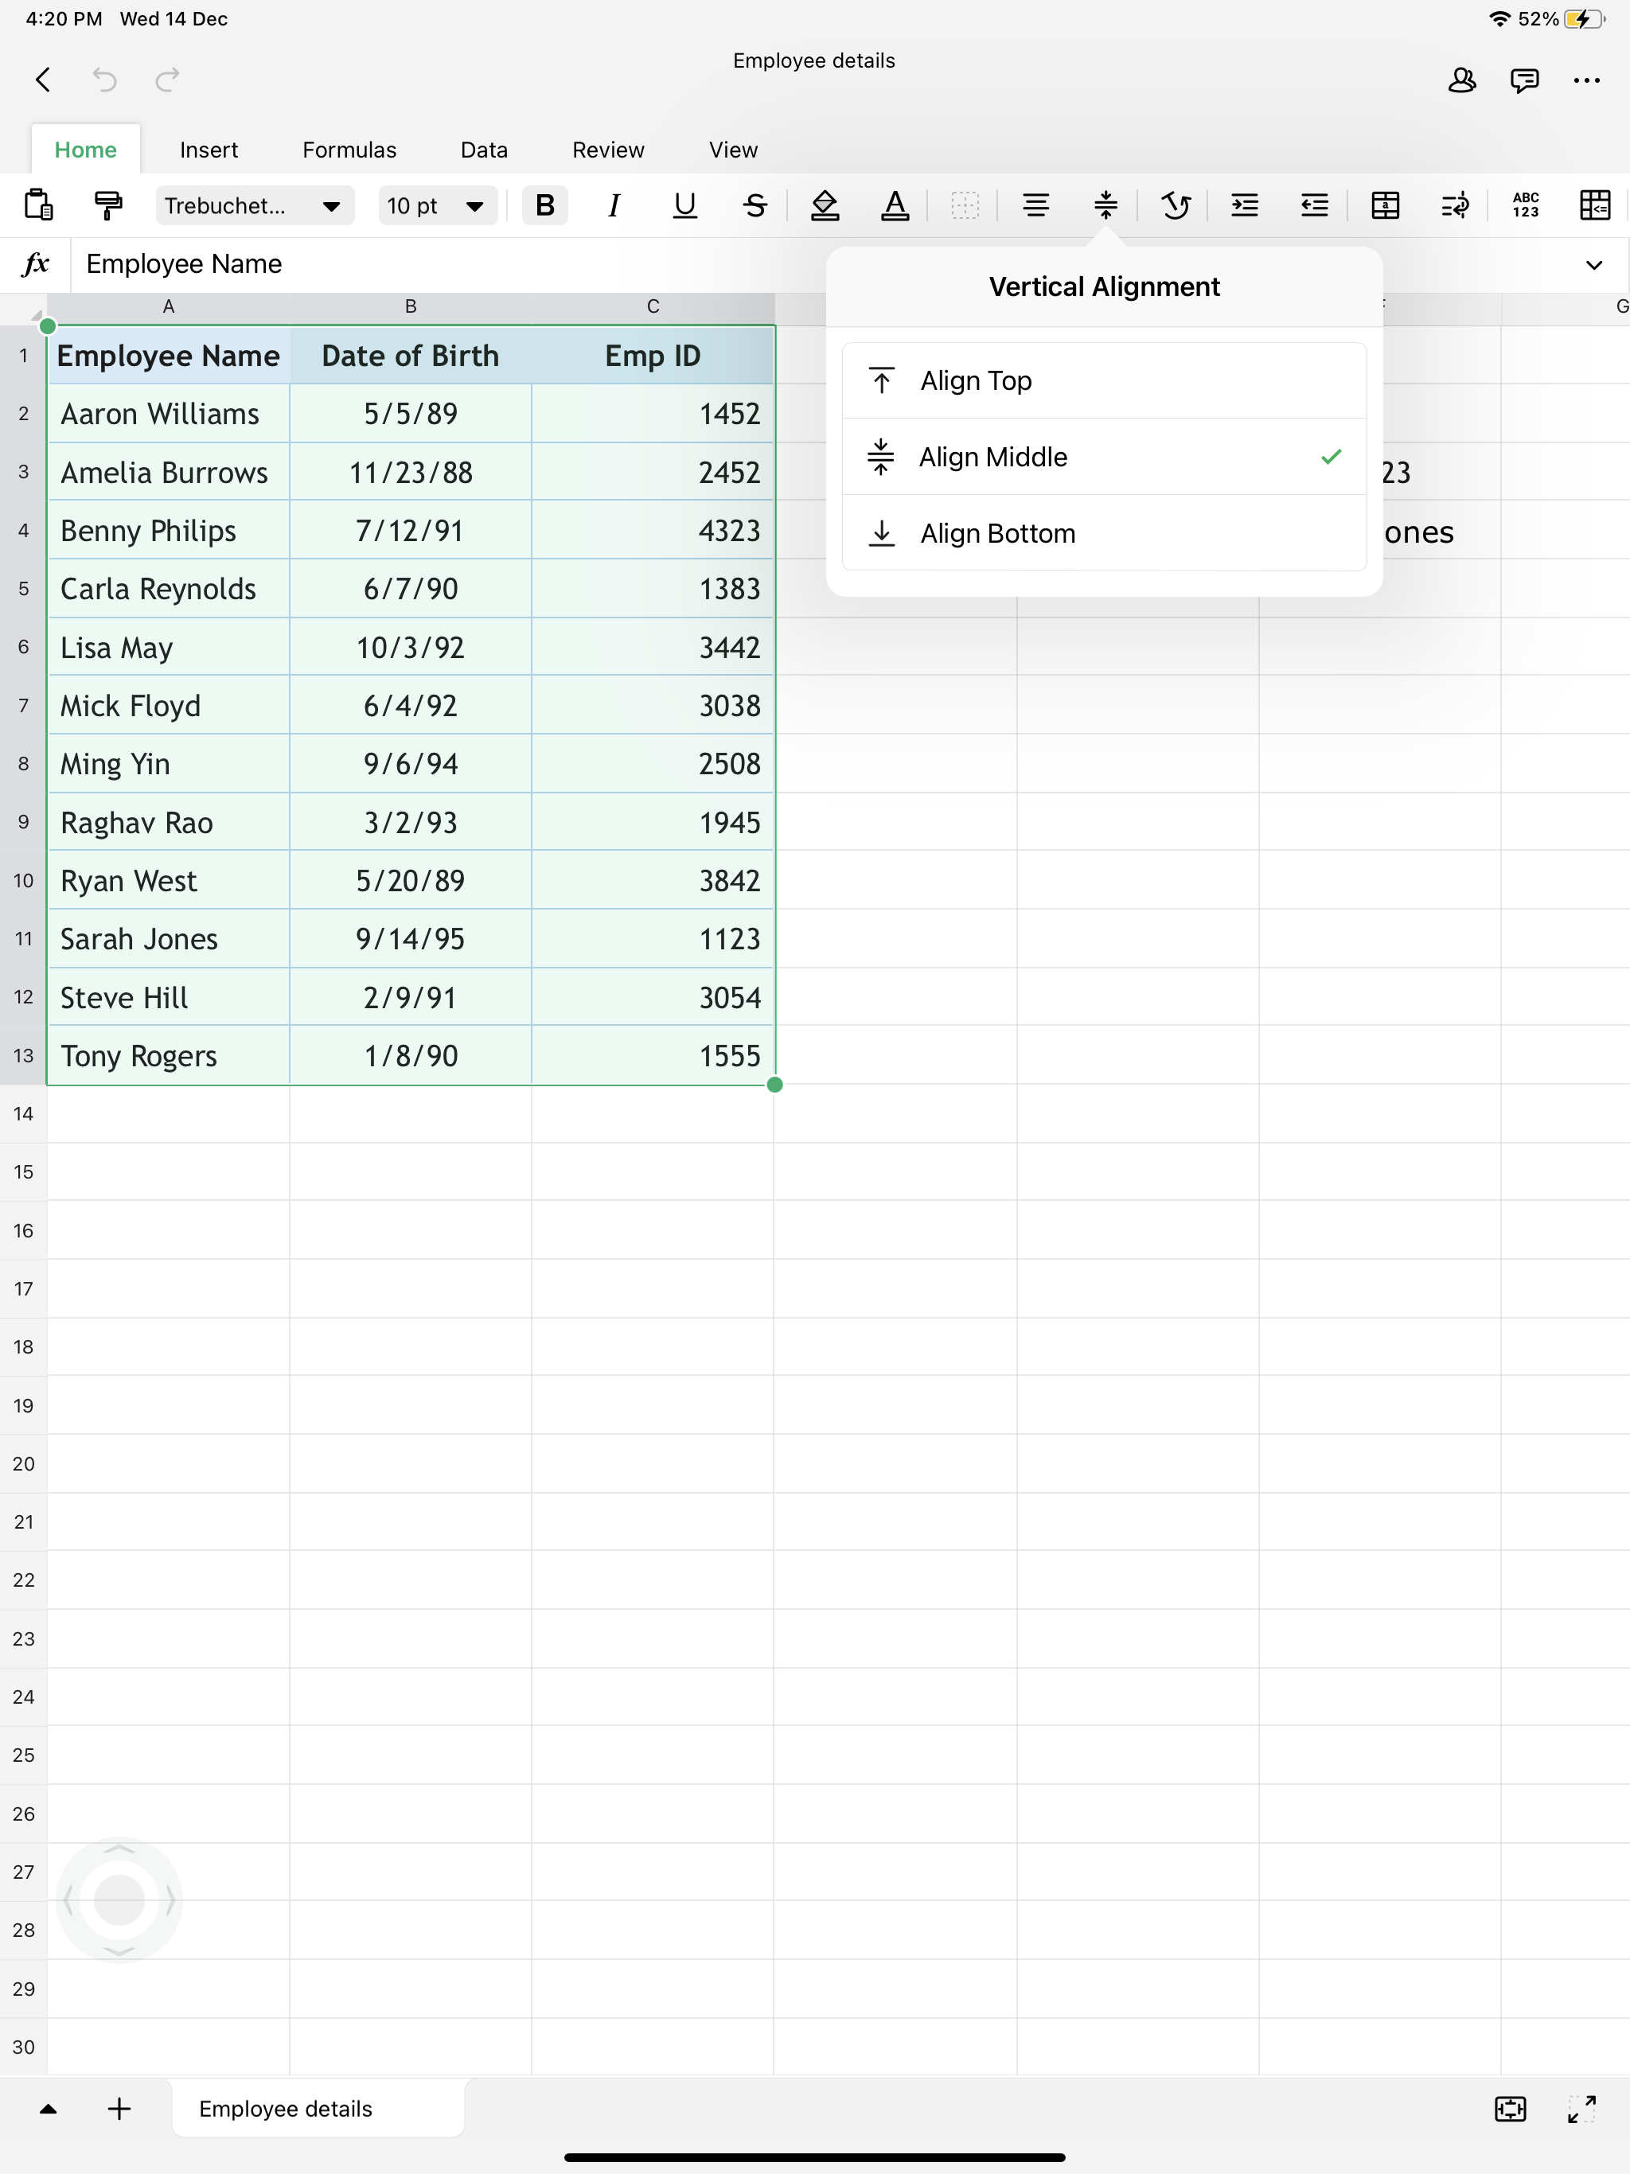Click the font color icon
1630x2174 pixels.
(894, 205)
